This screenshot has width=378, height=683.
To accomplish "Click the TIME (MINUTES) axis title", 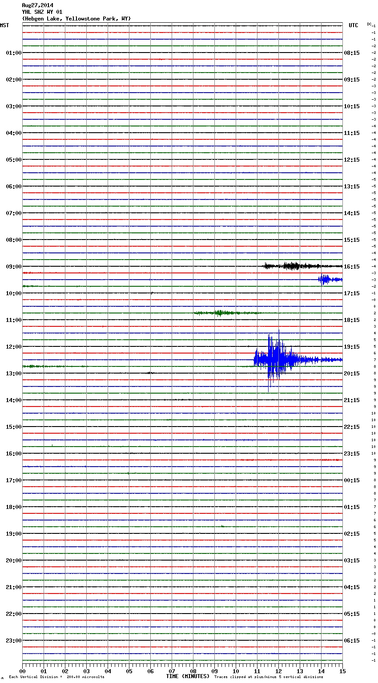I will (x=188, y=676).
